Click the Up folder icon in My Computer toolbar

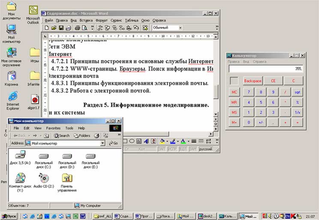(46, 136)
